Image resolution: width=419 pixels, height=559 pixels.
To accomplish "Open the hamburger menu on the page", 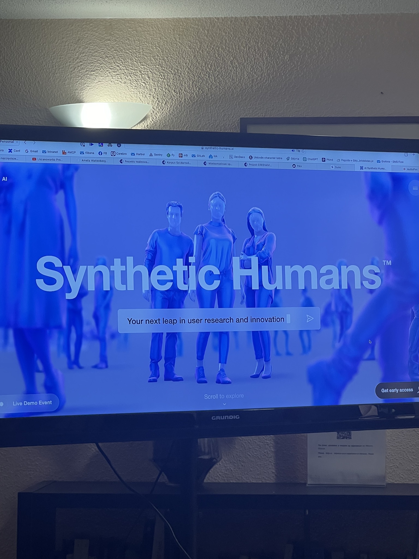I will pyautogui.click(x=415, y=188).
